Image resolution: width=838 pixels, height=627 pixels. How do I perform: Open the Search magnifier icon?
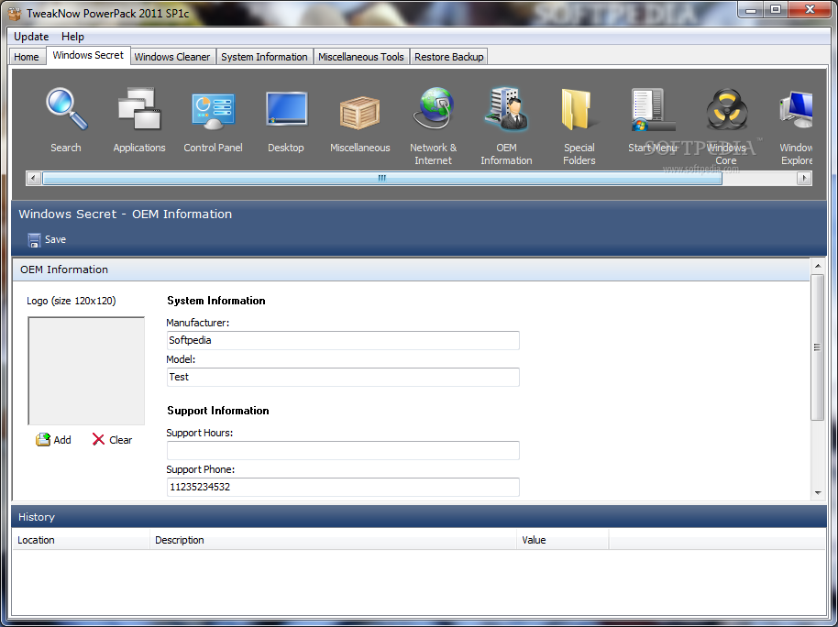point(66,110)
